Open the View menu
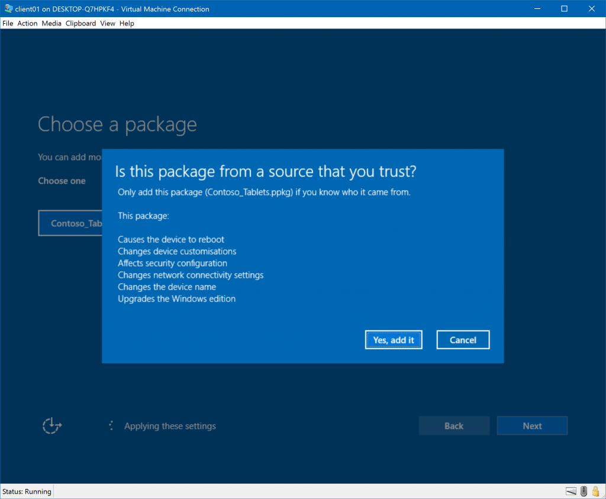606x499 pixels. coord(108,23)
